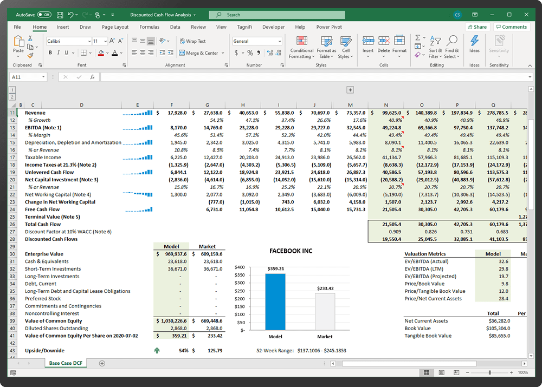542x387 pixels.
Task: Click the Search box in title bar
Action: 277,15
